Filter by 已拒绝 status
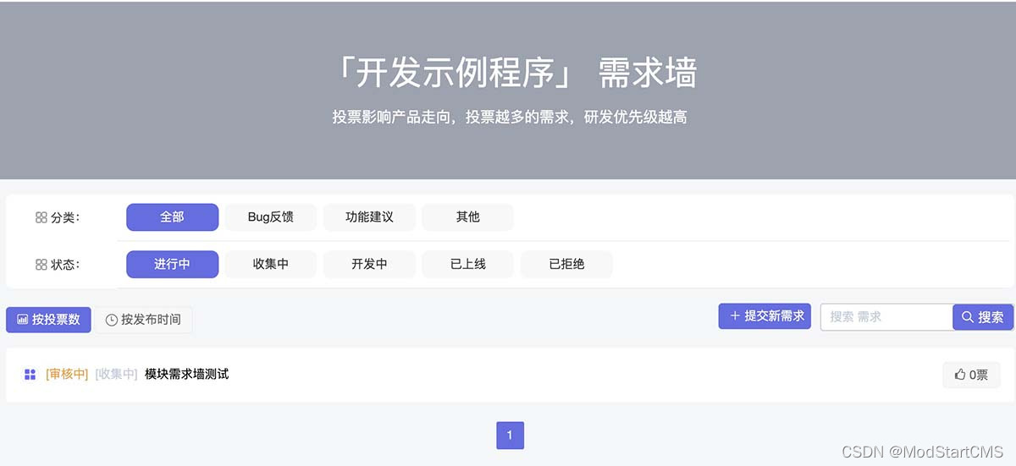This screenshot has height=466, width=1016. [566, 265]
